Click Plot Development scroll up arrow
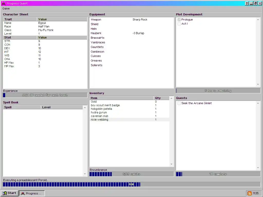 pos(258,19)
